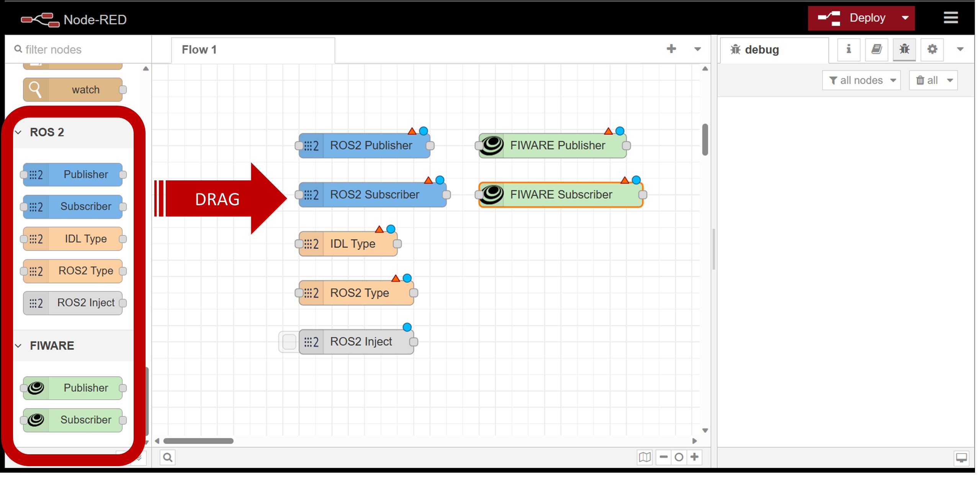The width and height of the screenshot is (980, 478).
Task: Drag the horizontal scrollbar in canvas
Action: point(197,441)
